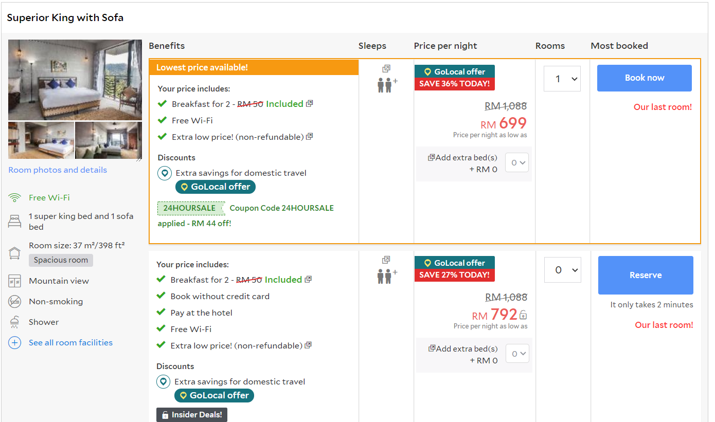Image resolution: width=715 pixels, height=422 pixels.
Task: Open the Rooms dropdown showing 0
Action: tap(562, 270)
